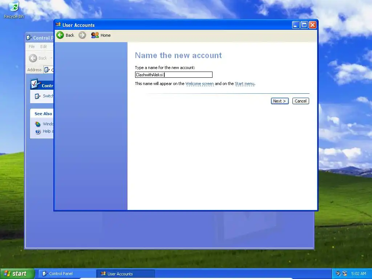
Task: Click the greyed Forward arrow in User Accounts
Action: pyautogui.click(x=82, y=35)
